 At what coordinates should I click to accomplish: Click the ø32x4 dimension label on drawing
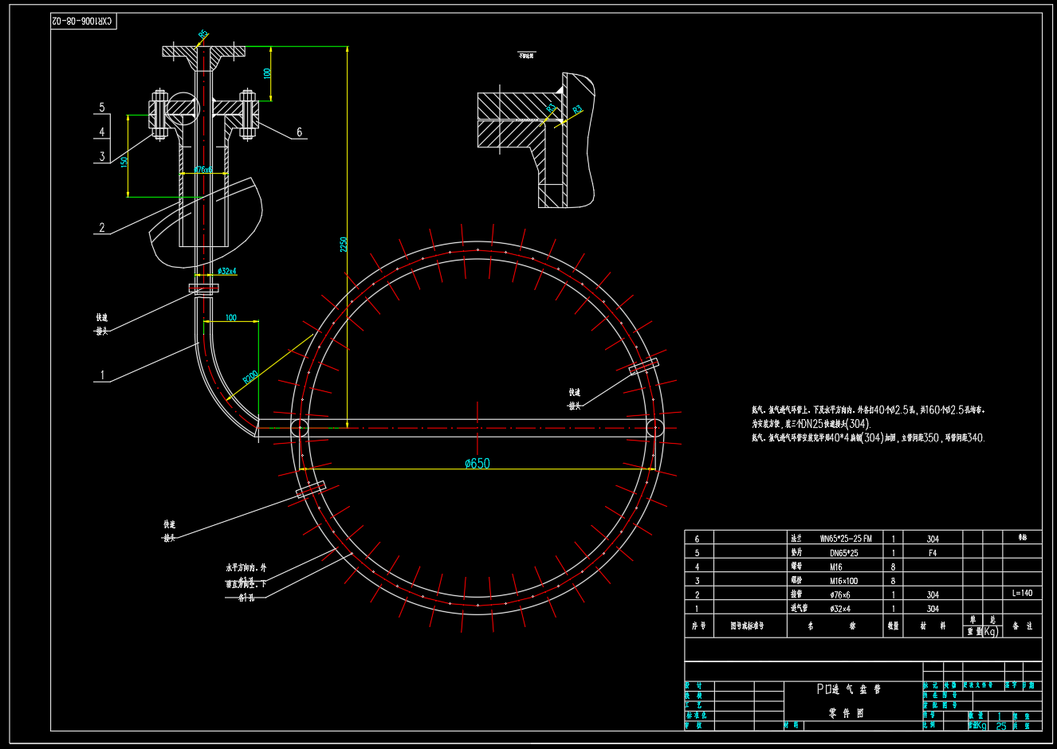pos(226,271)
